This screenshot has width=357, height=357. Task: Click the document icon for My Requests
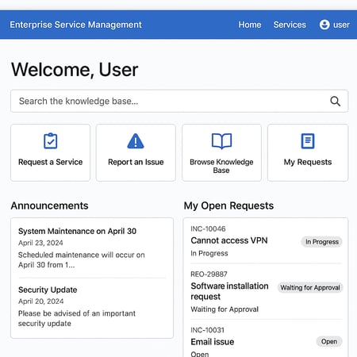308,141
